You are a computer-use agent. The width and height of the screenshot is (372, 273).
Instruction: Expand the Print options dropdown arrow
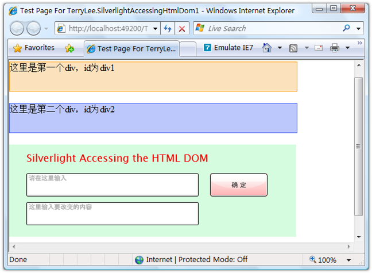click(x=347, y=48)
